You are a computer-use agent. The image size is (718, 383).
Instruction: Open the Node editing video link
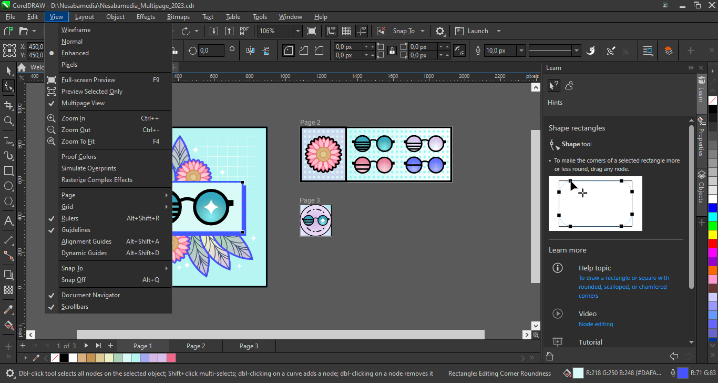point(596,324)
